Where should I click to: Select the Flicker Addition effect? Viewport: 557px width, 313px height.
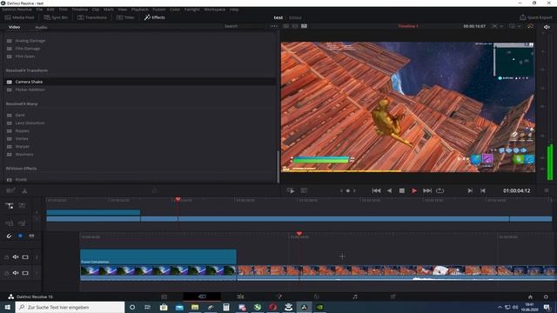point(30,90)
